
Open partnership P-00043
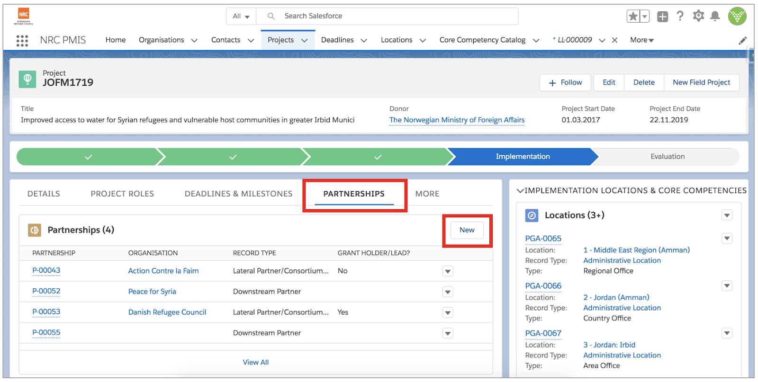tap(46, 271)
